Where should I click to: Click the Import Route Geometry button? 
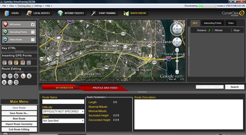19,124
